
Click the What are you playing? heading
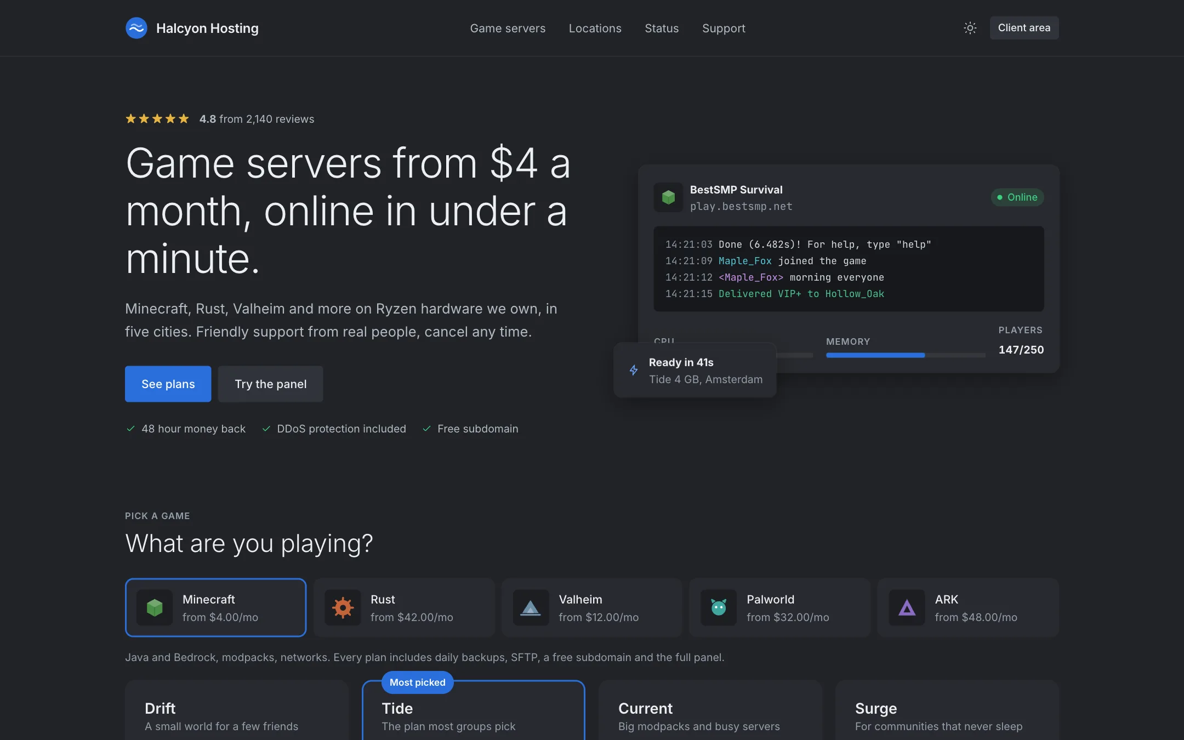click(x=249, y=544)
